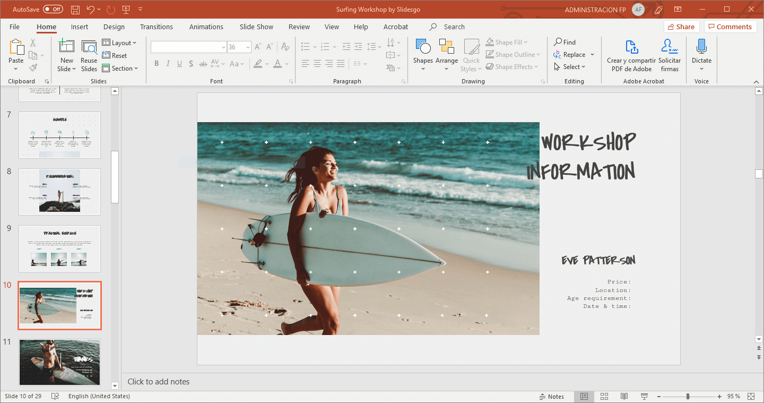Toggle Notes pane from status bar
Viewport: 764px width, 403px height.
(x=551, y=397)
